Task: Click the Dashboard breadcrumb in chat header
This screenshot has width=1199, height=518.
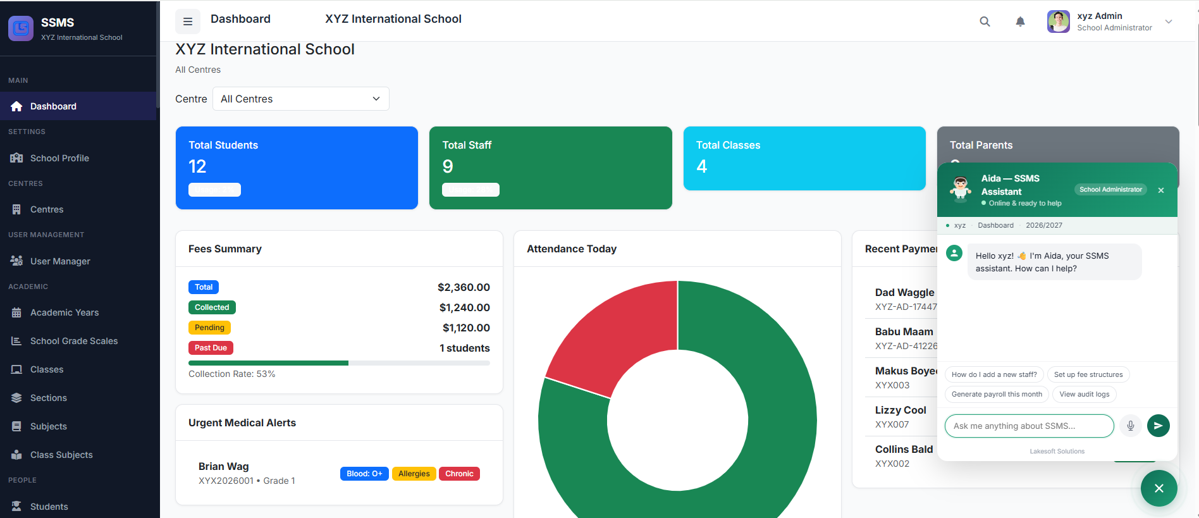Action: pos(995,225)
